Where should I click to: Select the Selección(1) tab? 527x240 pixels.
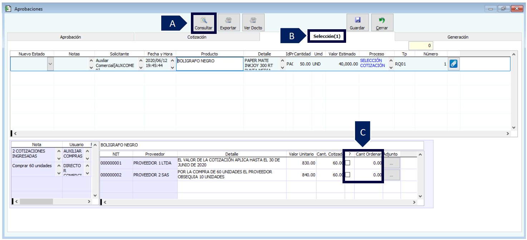(327, 36)
